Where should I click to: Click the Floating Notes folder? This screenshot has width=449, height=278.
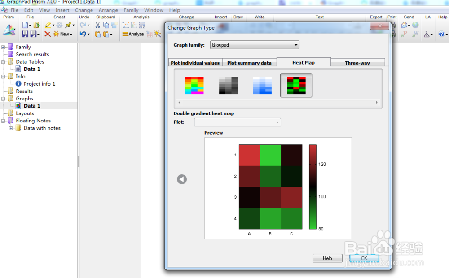pos(33,121)
